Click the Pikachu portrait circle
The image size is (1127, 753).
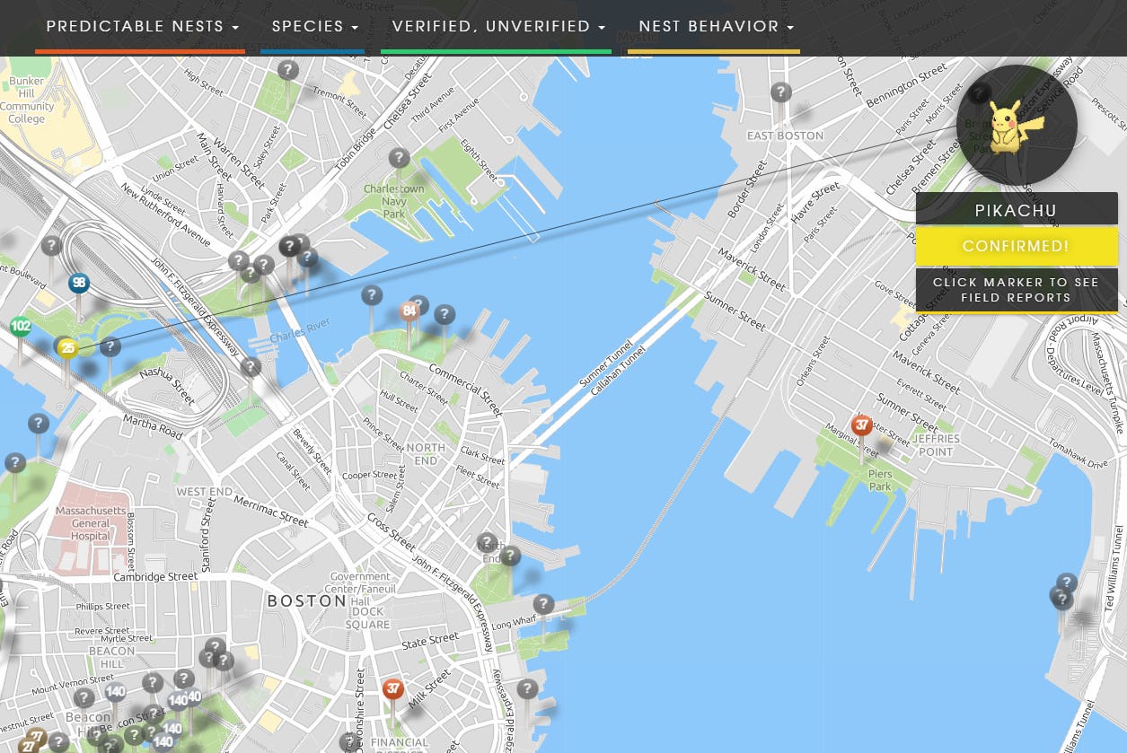click(1016, 126)
